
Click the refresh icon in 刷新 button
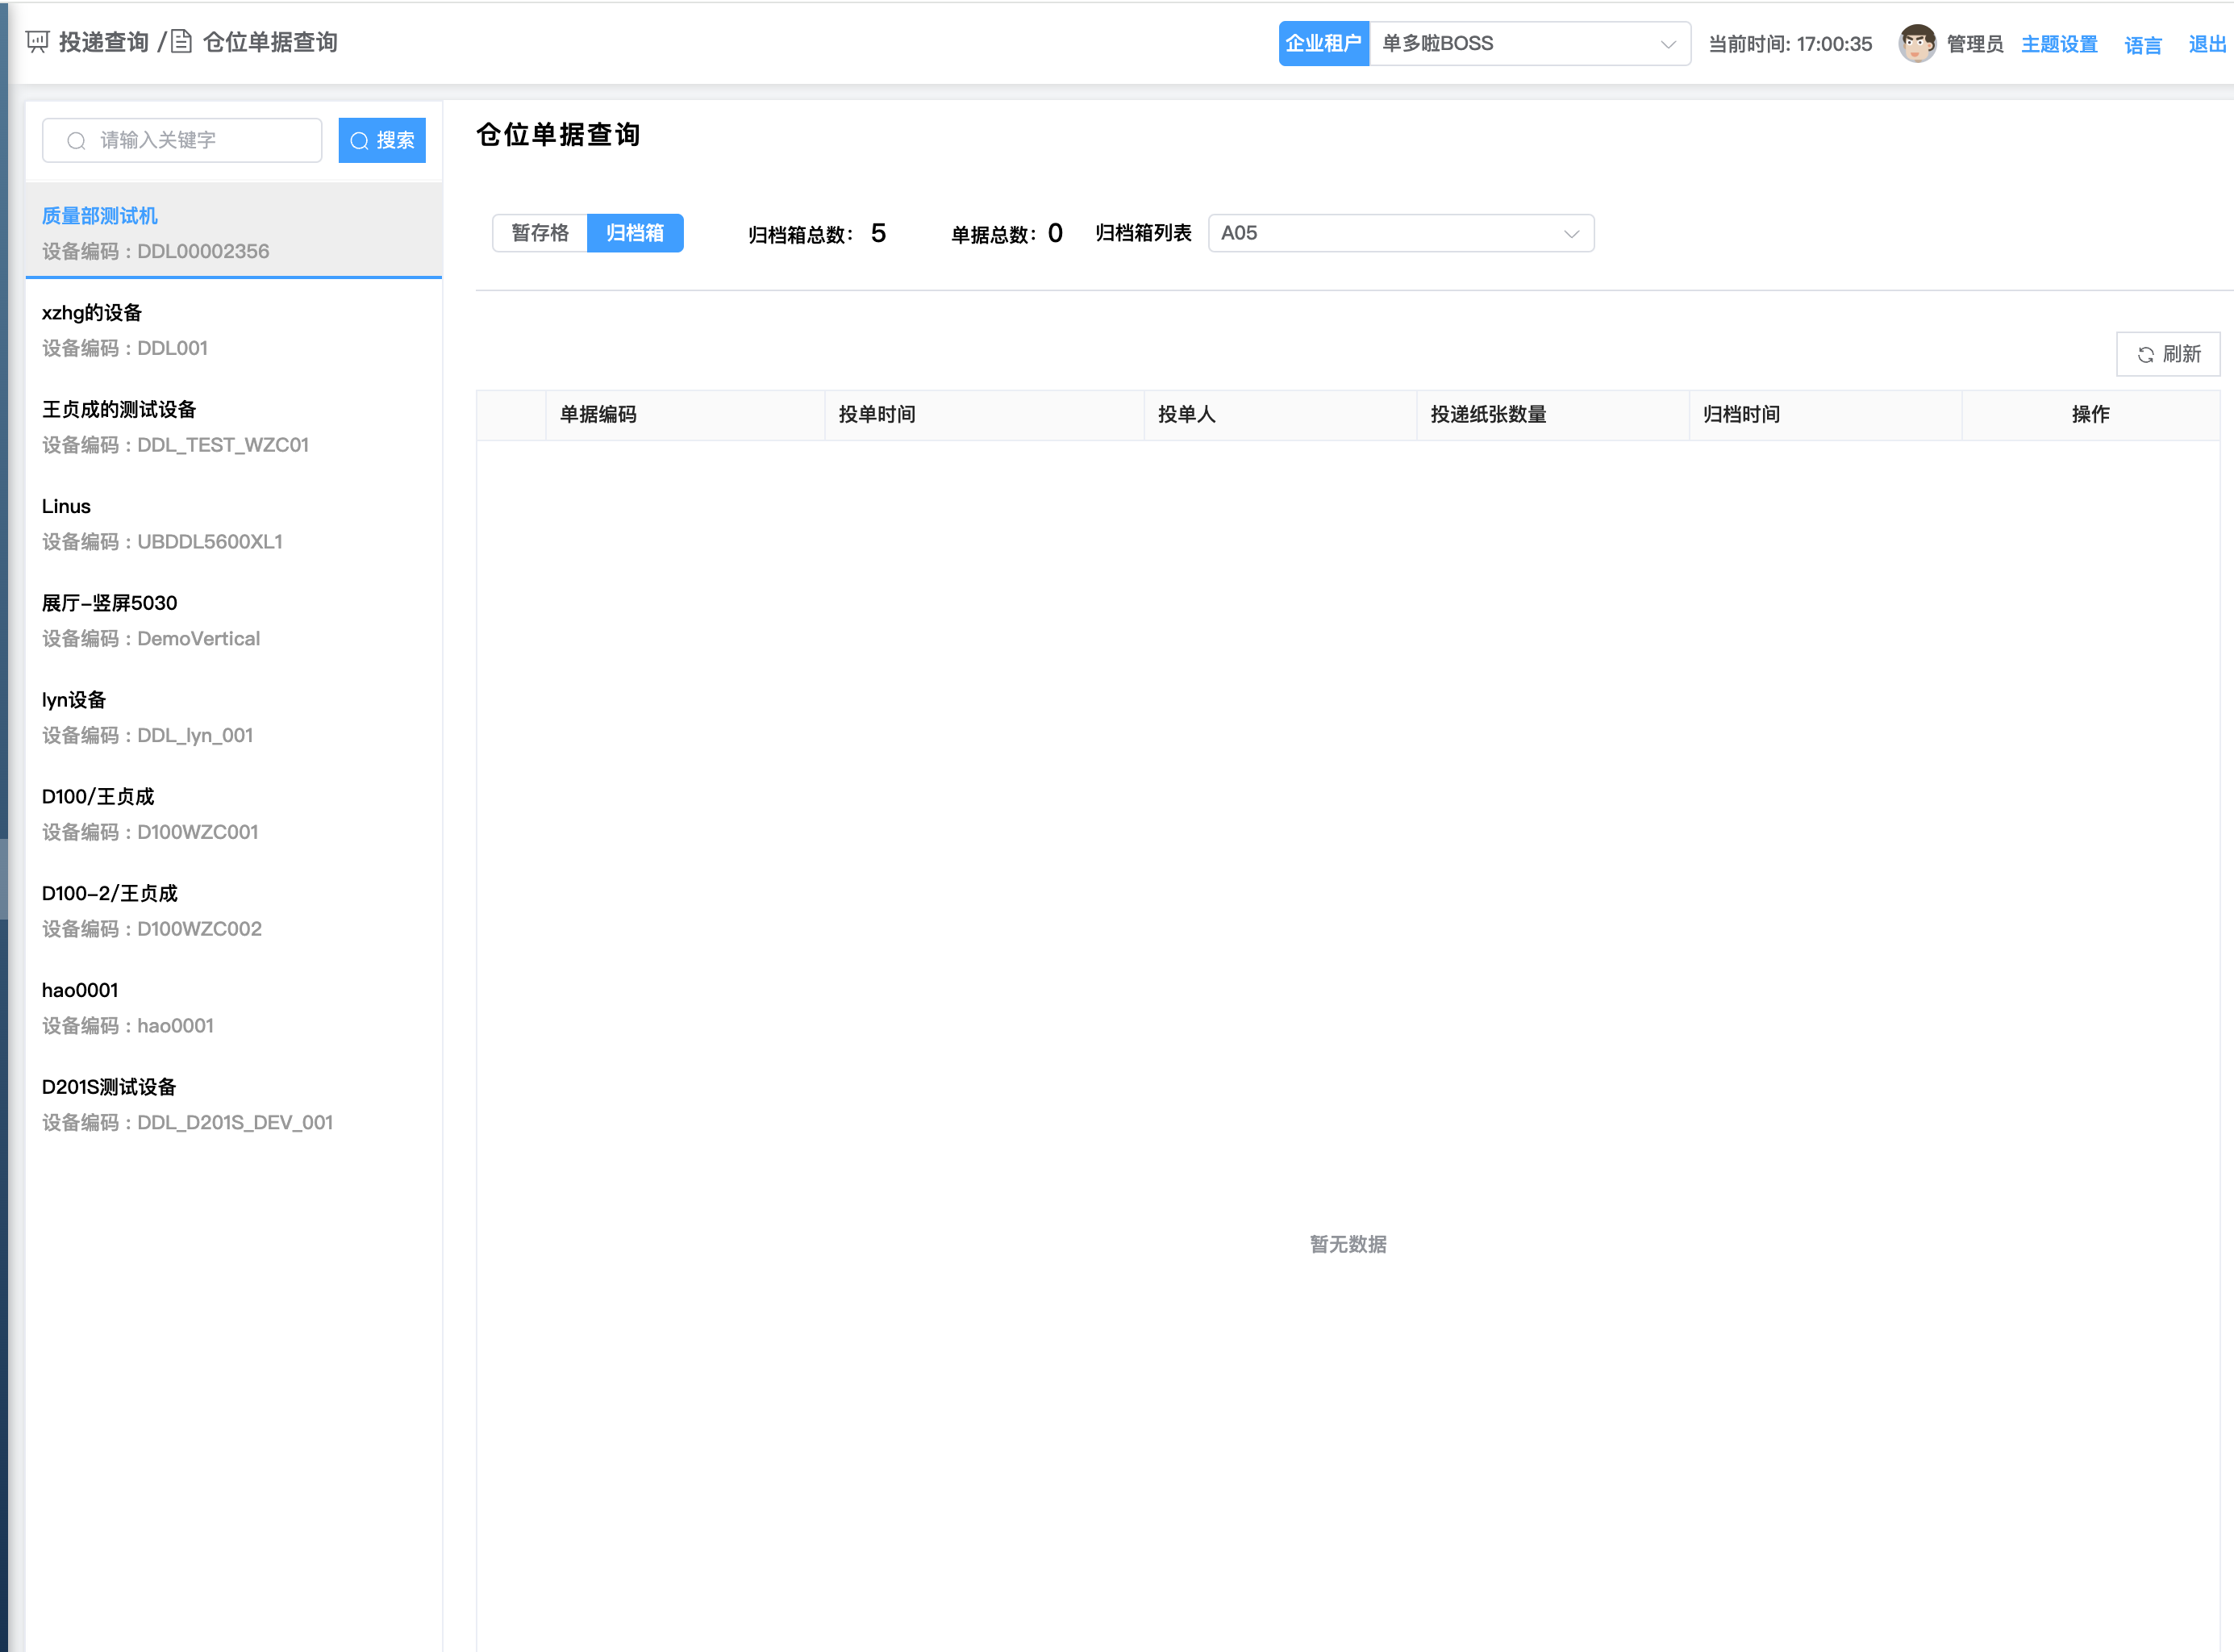pos(2145,355)
